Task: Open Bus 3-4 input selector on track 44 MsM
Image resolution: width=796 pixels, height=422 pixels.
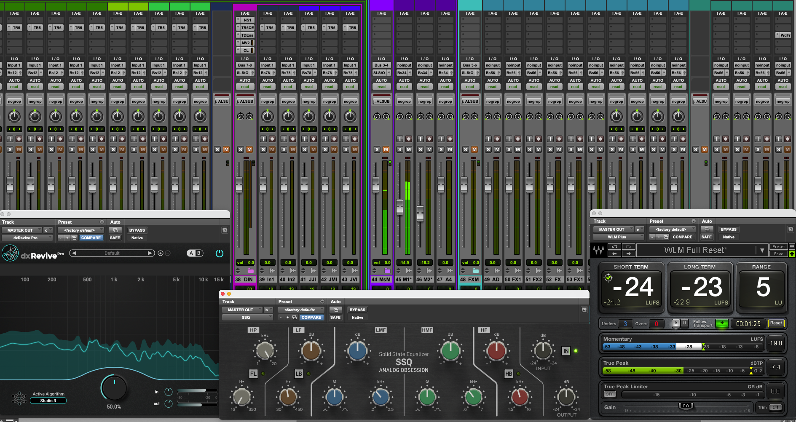Action: [x=381, y=65]
